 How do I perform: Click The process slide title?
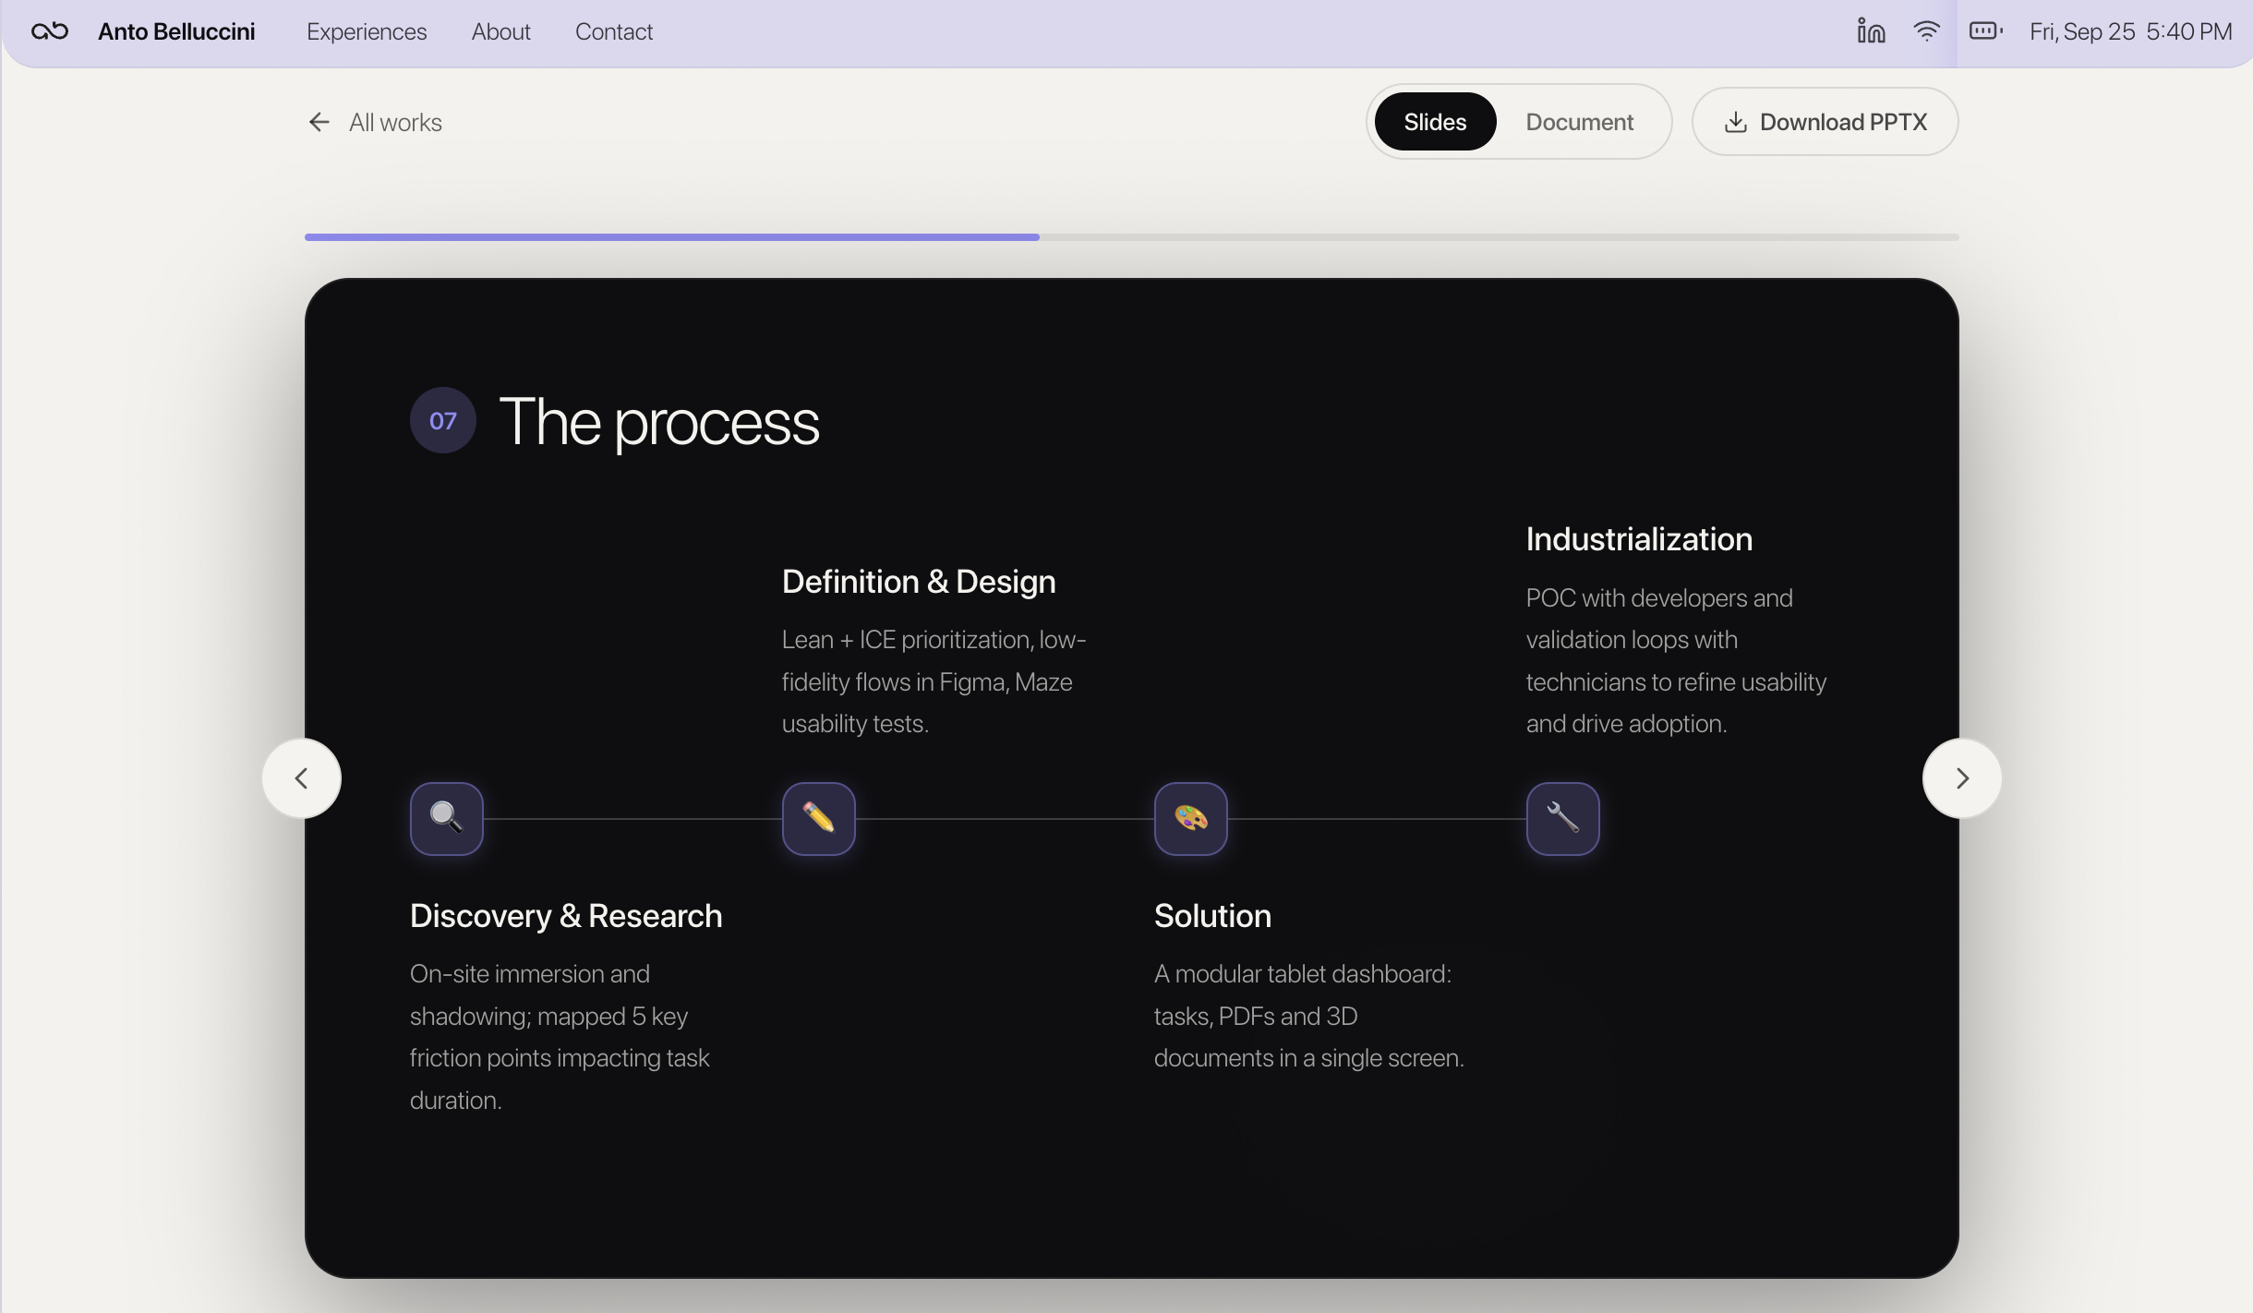pos(658,422)
